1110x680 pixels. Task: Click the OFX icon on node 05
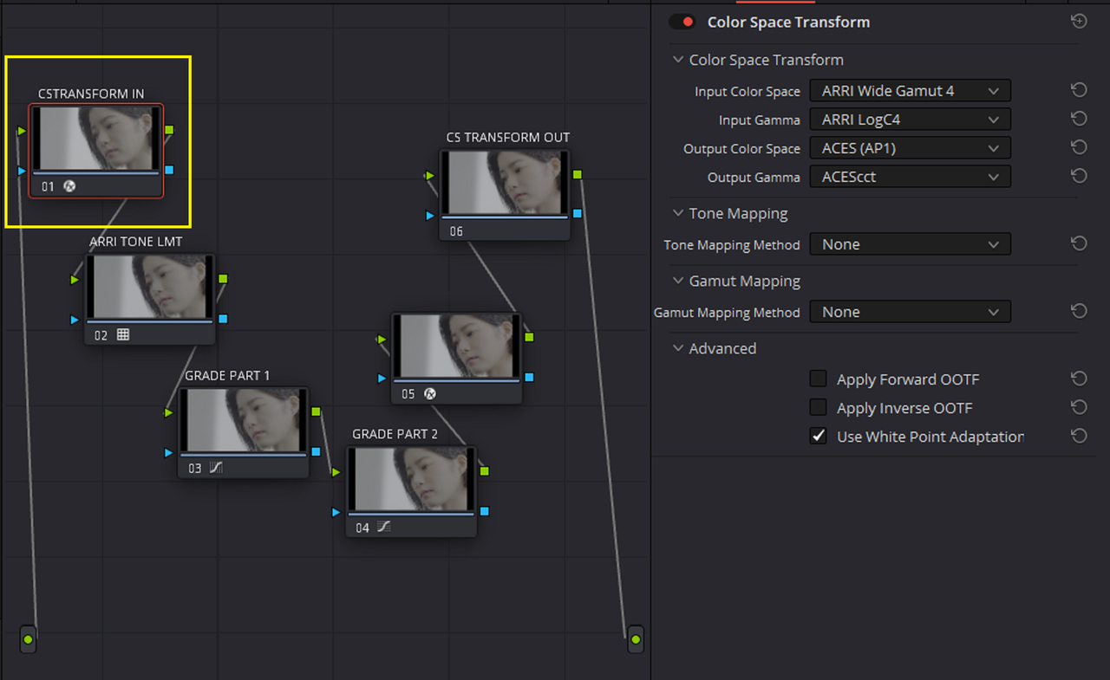[429, 393]
